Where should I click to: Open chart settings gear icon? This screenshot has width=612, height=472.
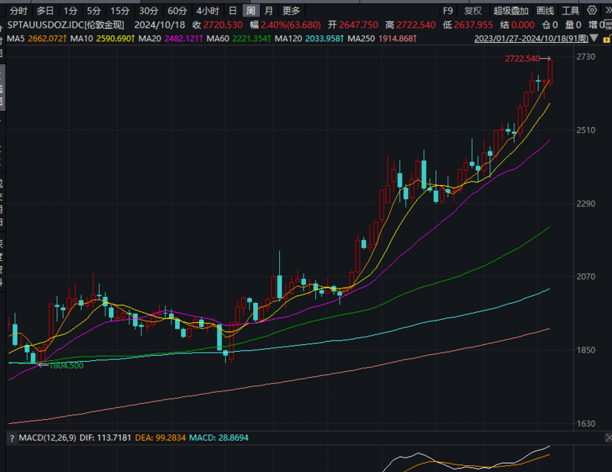tap(592, 10)
